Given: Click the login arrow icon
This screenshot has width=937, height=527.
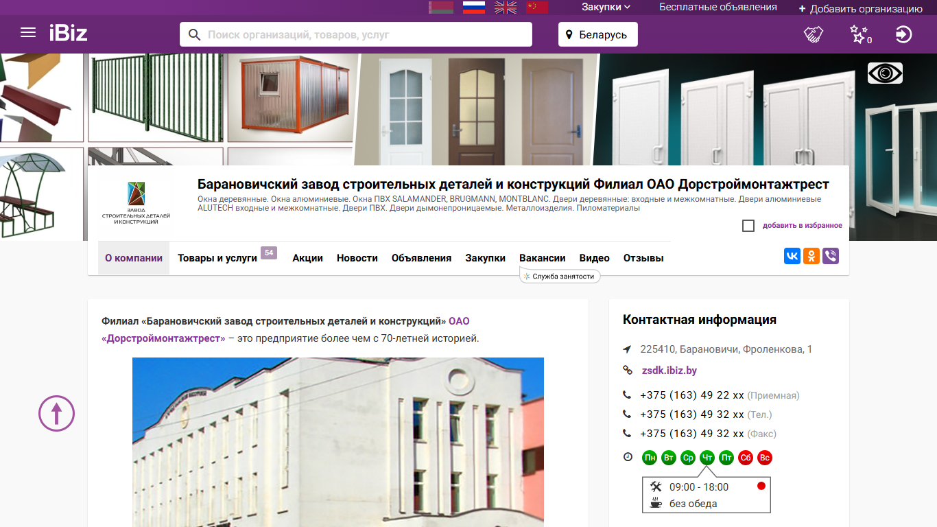Looking at the screenshot, I should point(904,34).
